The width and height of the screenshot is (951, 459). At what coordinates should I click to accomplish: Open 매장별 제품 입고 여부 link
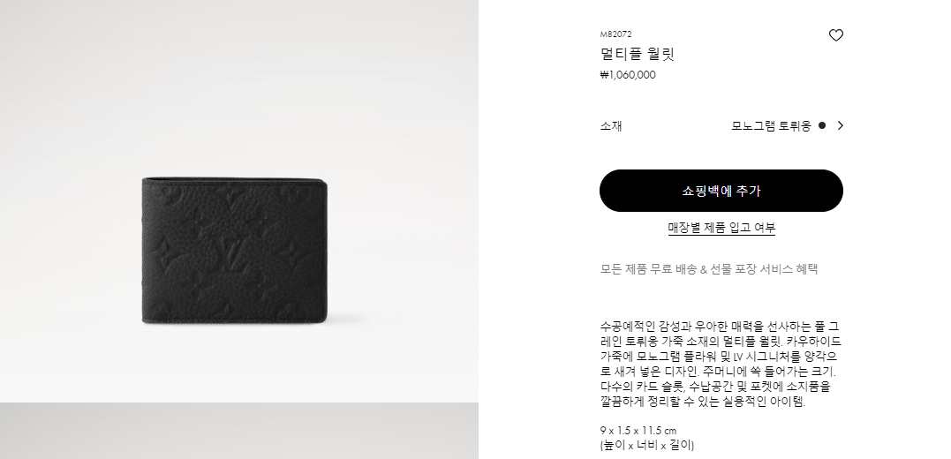[721, 228]
